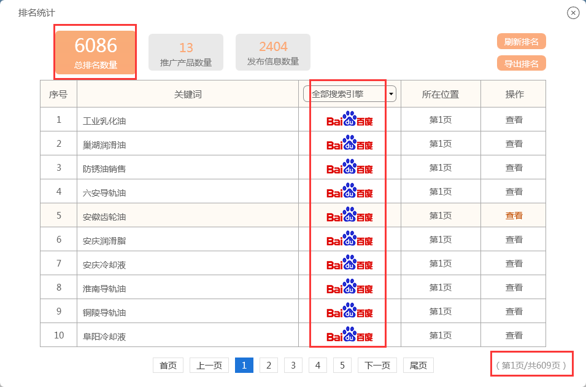Viewport: 586px width, 387px height.
Task: Jump to page 3
Action: tap(293, 365)
